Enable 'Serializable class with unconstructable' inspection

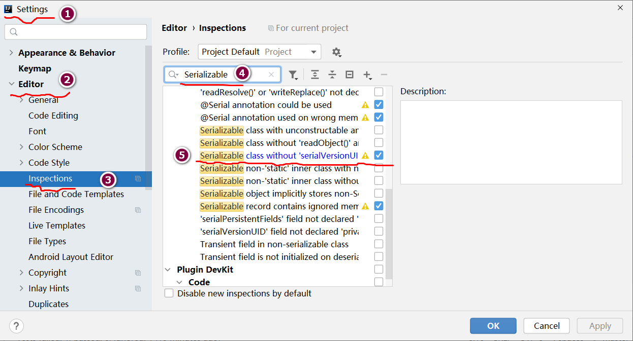[x=378, y=130]
